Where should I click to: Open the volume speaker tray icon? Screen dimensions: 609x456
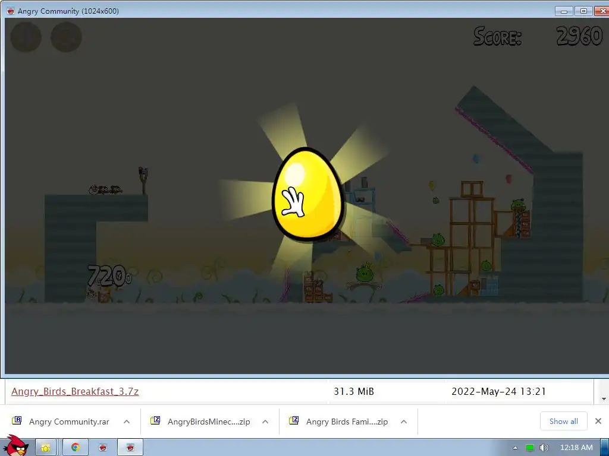click(x=544, y=448)
